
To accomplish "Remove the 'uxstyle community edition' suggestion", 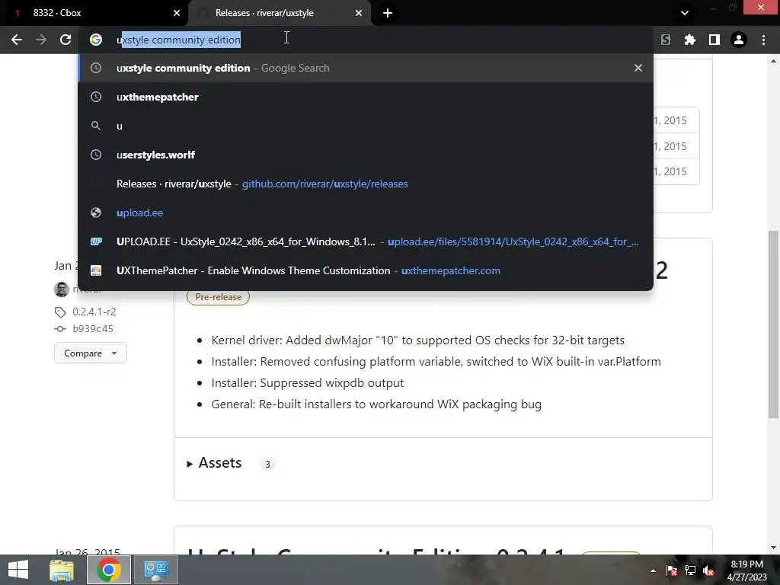I will click(638, 68).
